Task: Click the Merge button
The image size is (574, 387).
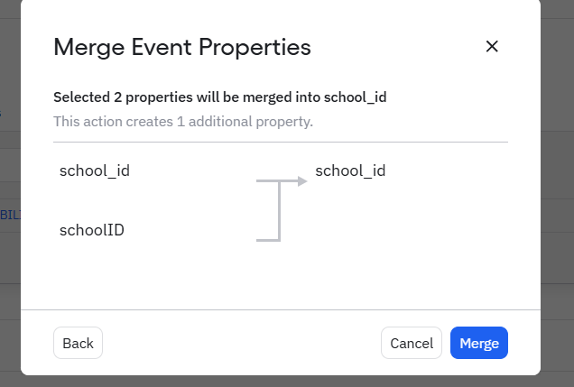Action: point(479,343)
